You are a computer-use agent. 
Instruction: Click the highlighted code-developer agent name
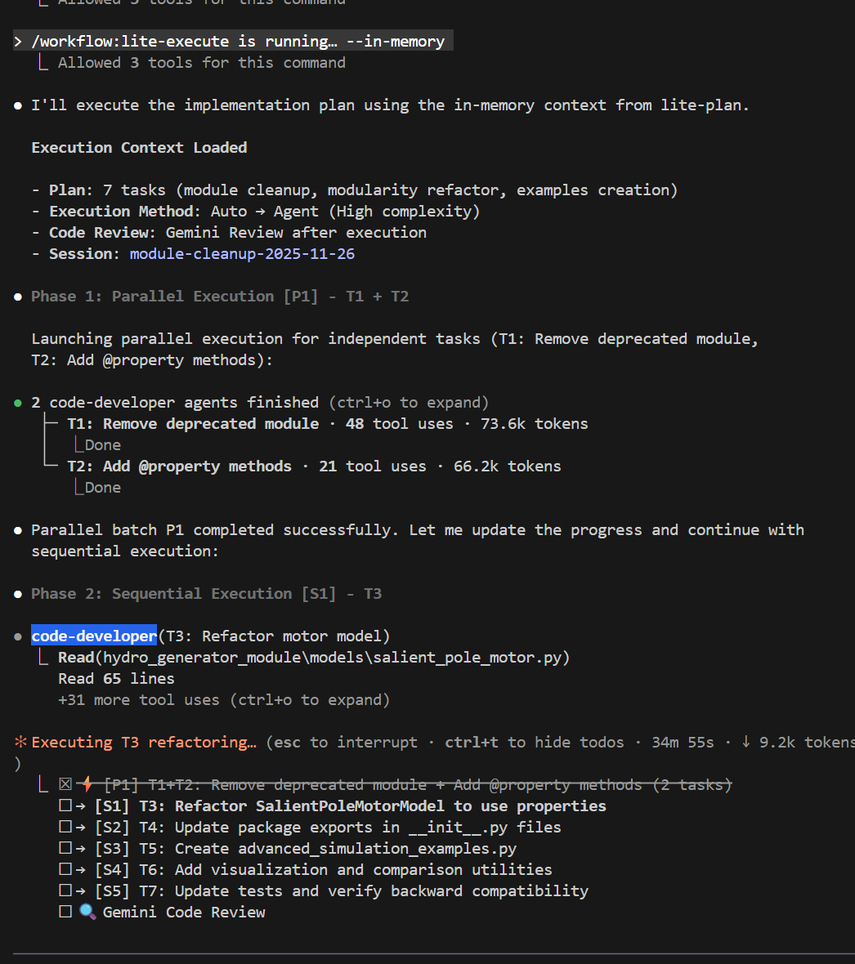[94, 636]
